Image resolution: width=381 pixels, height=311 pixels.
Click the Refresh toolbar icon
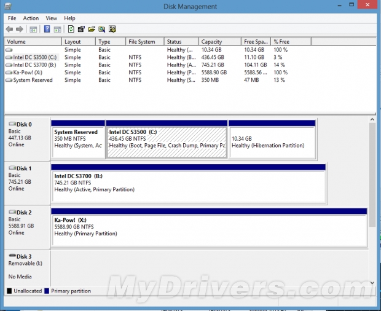coord(71,29)
